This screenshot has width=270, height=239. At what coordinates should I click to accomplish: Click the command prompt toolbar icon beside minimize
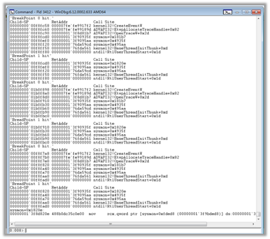[x=227, y=12]
